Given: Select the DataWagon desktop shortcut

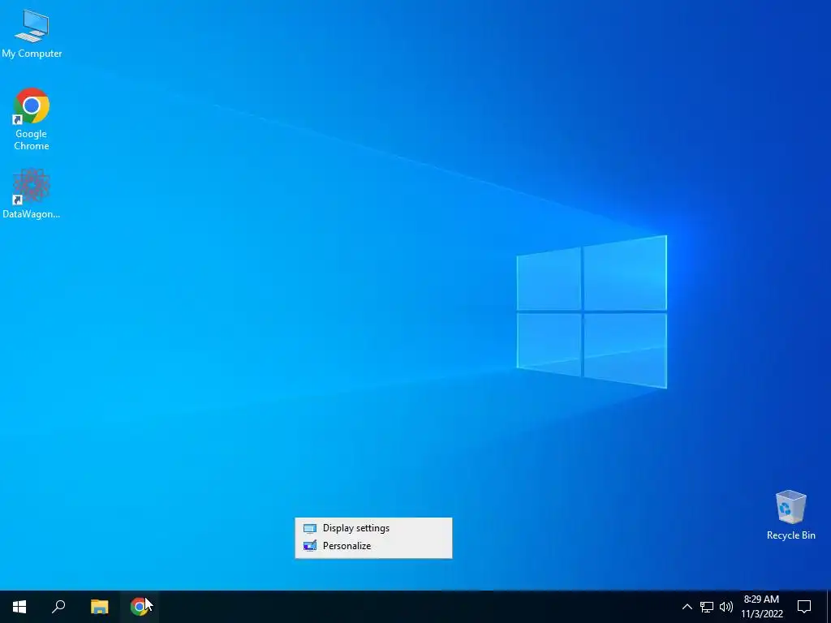Looking at the screenshot, I should [x=32, y=194].
